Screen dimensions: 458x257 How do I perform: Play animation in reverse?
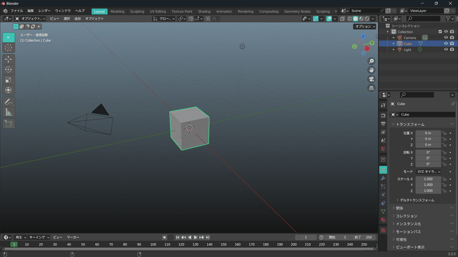tap(189, 238)
